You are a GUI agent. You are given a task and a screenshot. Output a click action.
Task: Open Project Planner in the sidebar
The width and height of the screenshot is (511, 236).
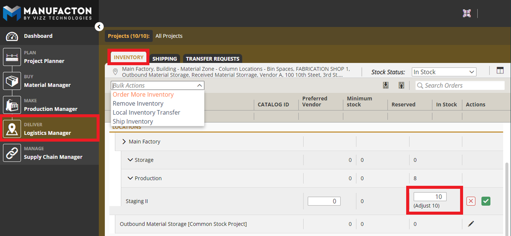pos(49,57)
